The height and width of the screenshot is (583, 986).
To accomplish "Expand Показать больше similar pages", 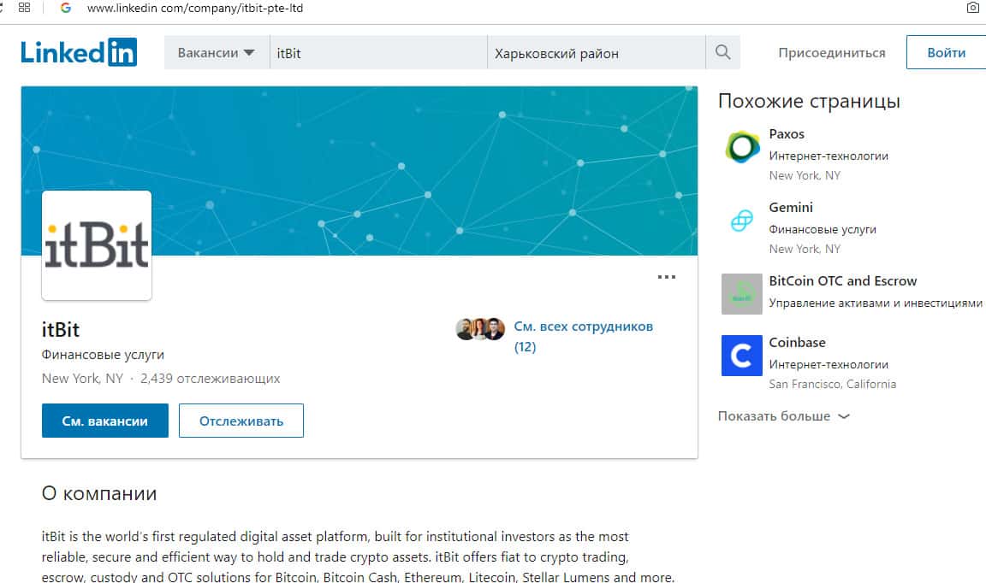I will pos(783,416).
